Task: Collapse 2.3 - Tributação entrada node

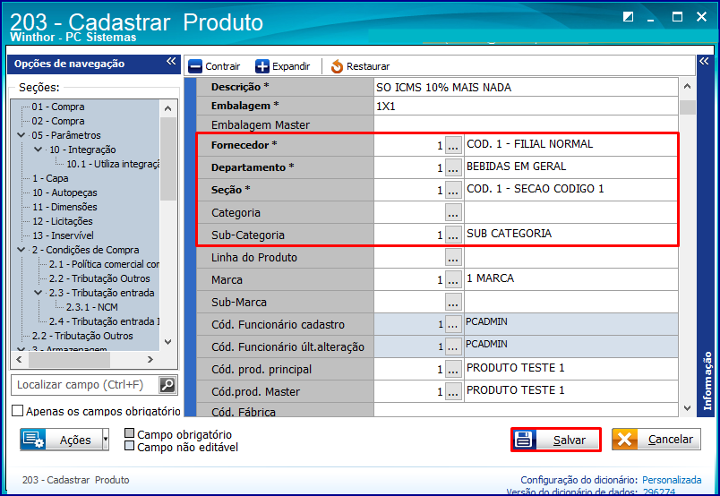Action: click(39, 293)
